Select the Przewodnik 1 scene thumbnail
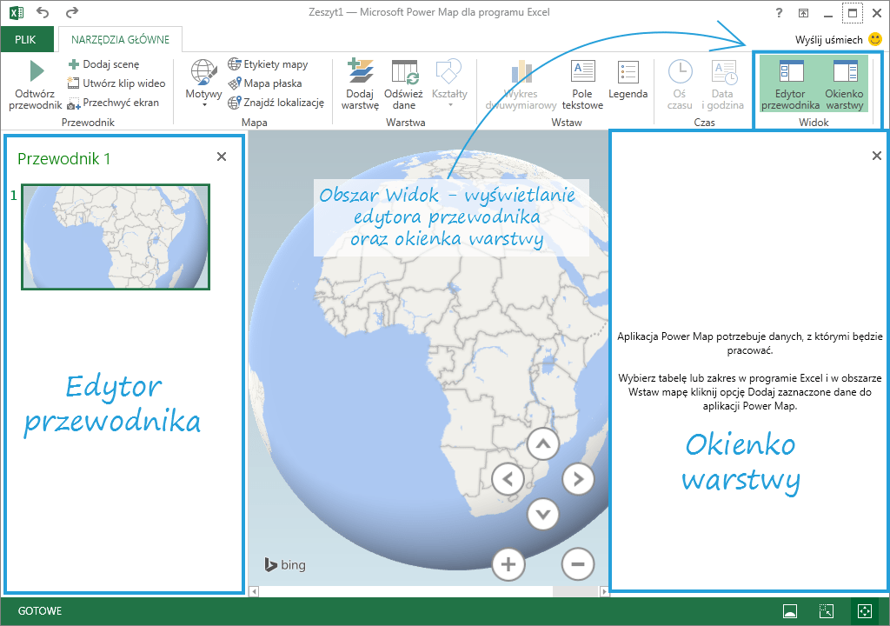This screenshot has height=626, width=890. point(115,236)
